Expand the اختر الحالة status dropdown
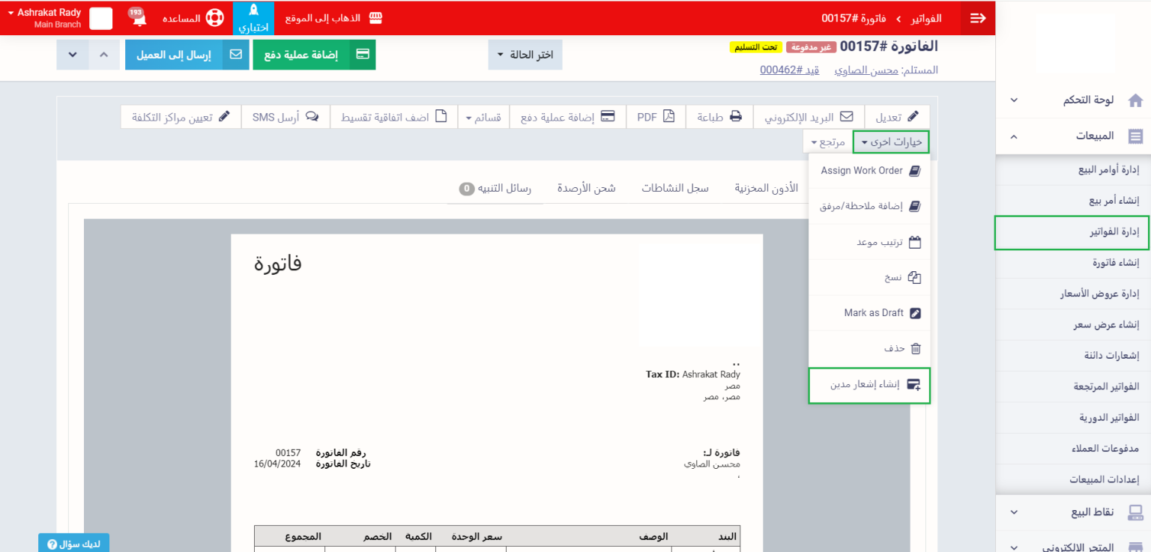The width and height of the screenshot is (1151, 552). (x=525, y=55)
